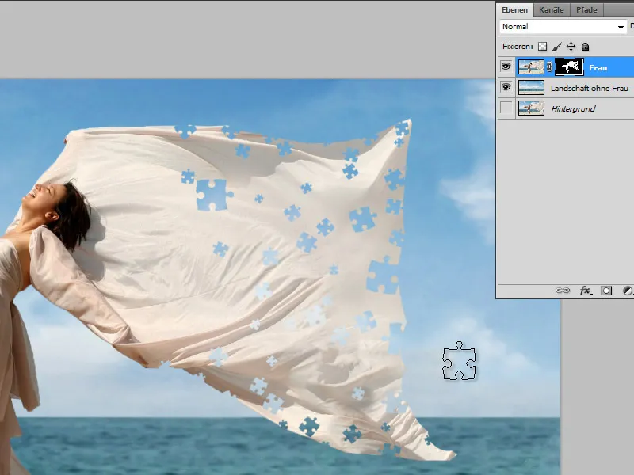Click the Landschaft ohne Frau layer name

click(590, 88)
